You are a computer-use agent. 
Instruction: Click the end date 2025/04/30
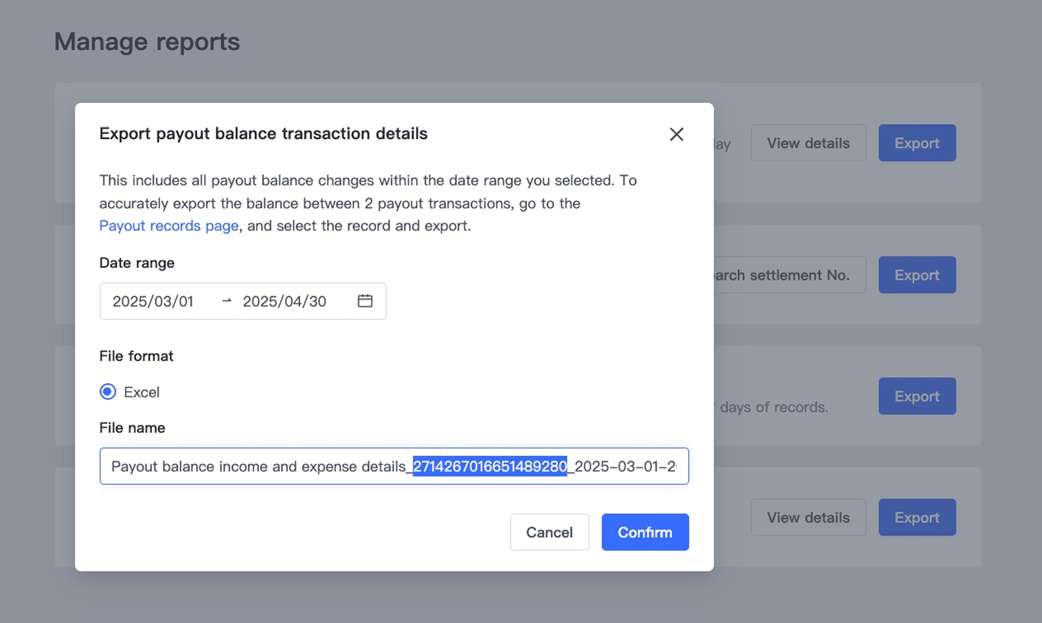[x=284, y=301]
